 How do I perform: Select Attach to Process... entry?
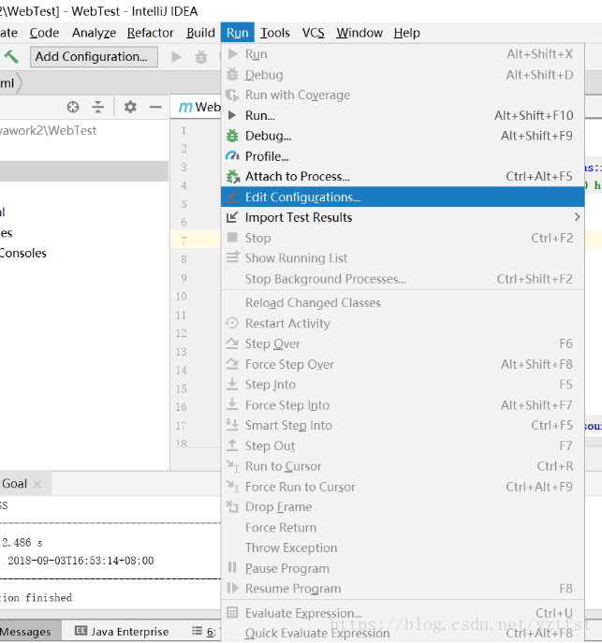click(x=403, y=177)
